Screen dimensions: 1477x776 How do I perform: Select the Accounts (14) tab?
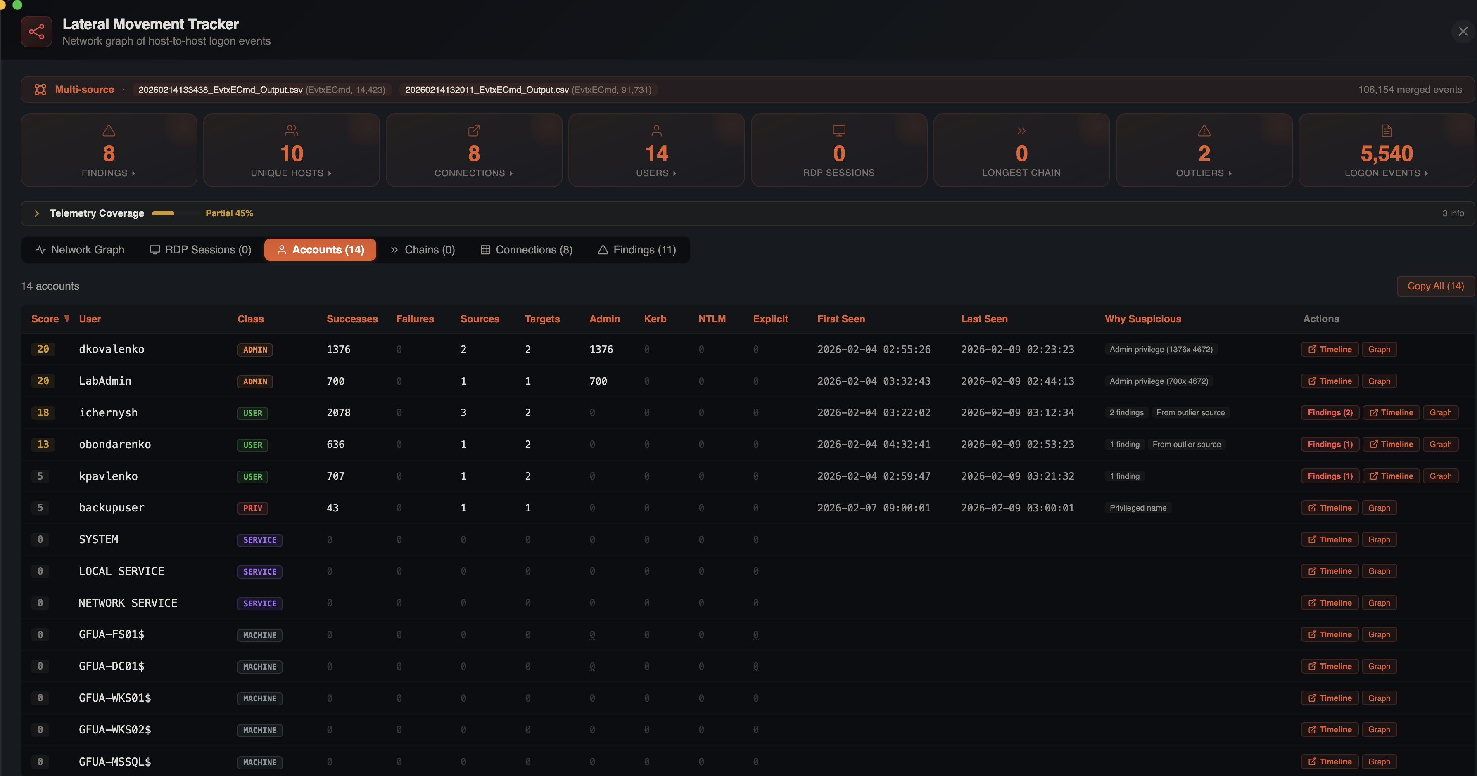[x=321, y=250]
